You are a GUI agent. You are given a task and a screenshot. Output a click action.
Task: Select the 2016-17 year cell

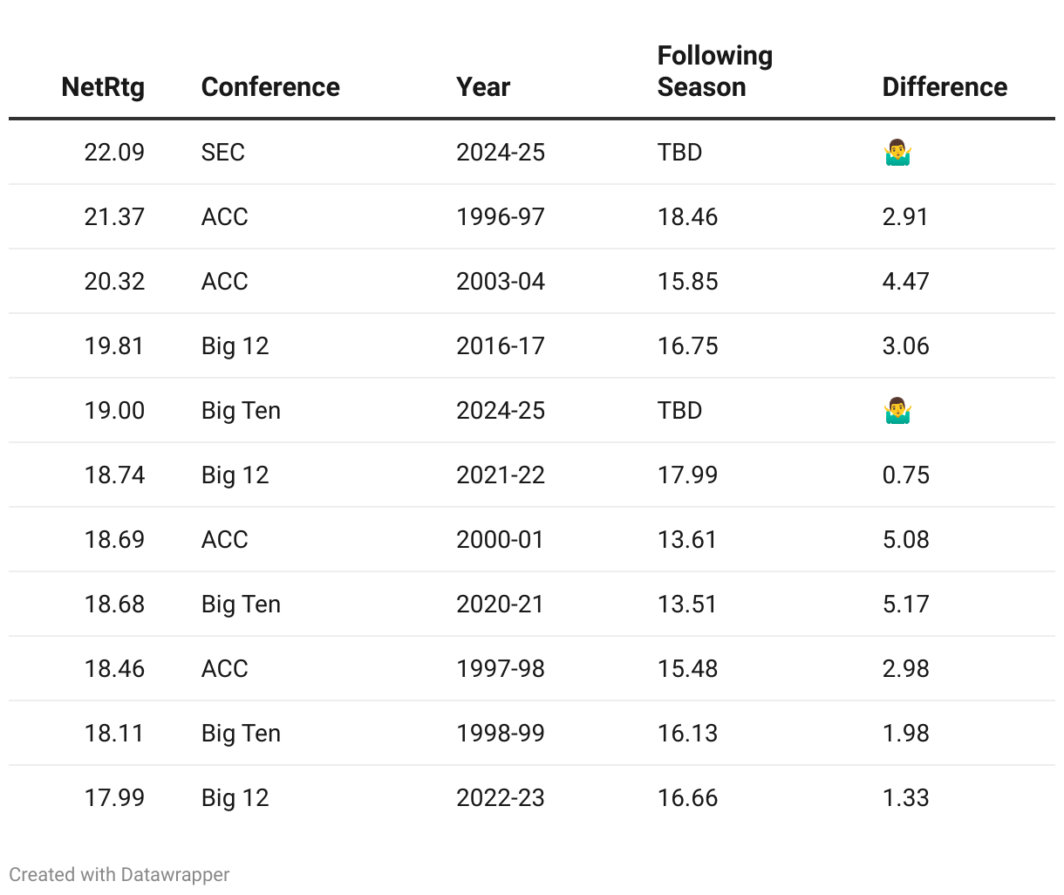pyautogui.click(x=501, y=346)
